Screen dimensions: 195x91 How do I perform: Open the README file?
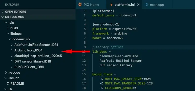click(17, 83)
